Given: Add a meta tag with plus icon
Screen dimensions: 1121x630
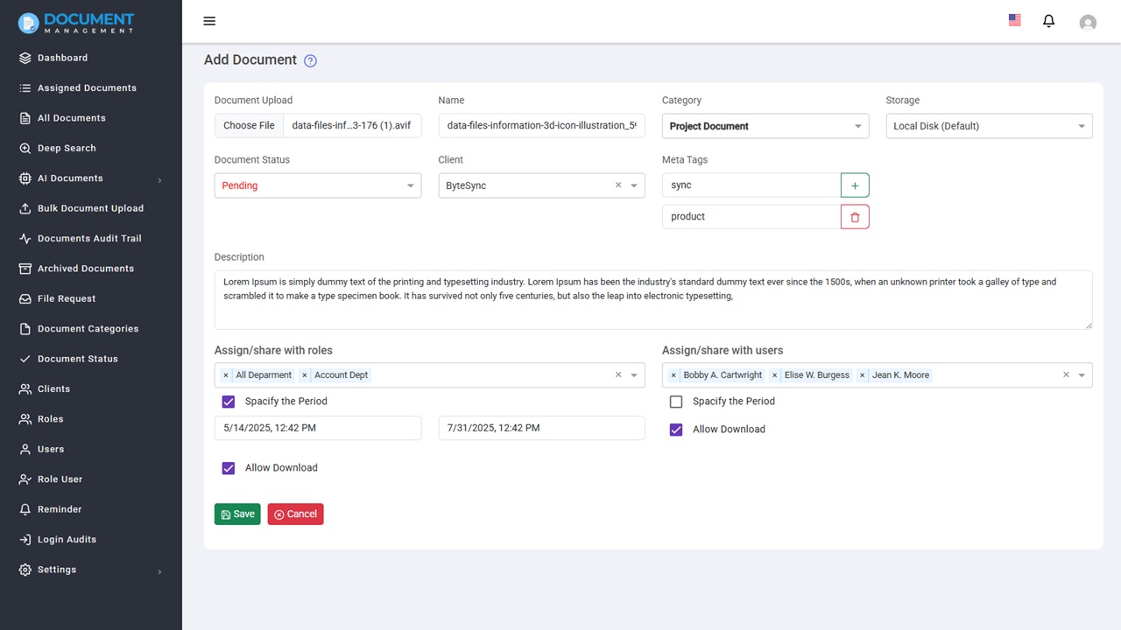Looking at the screenshot, I should tap(855, 185).
